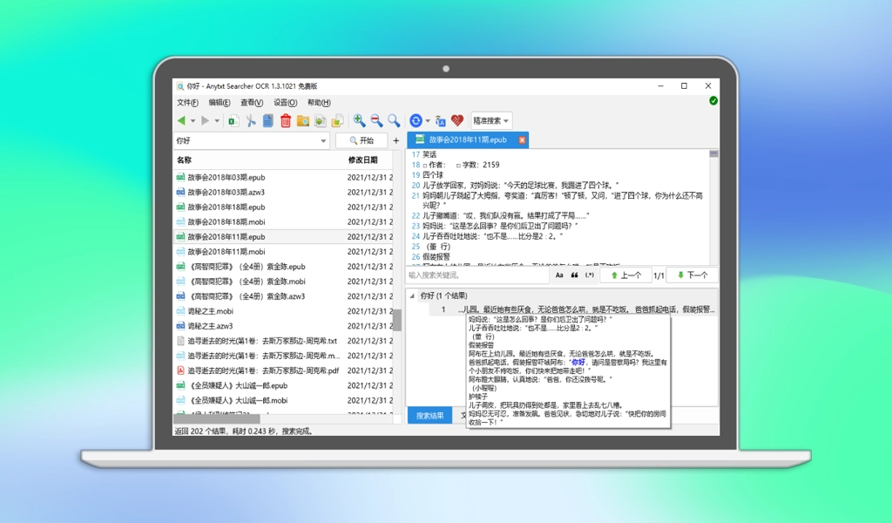The width and height of the screenshot is (892, 523).
Task: Click the green up arrow on 上一个
Action: (x=614, y=275)
